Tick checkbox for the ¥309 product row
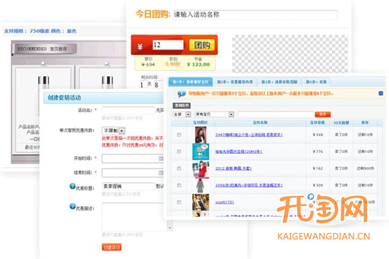389x259 pixels. point(179,185)
